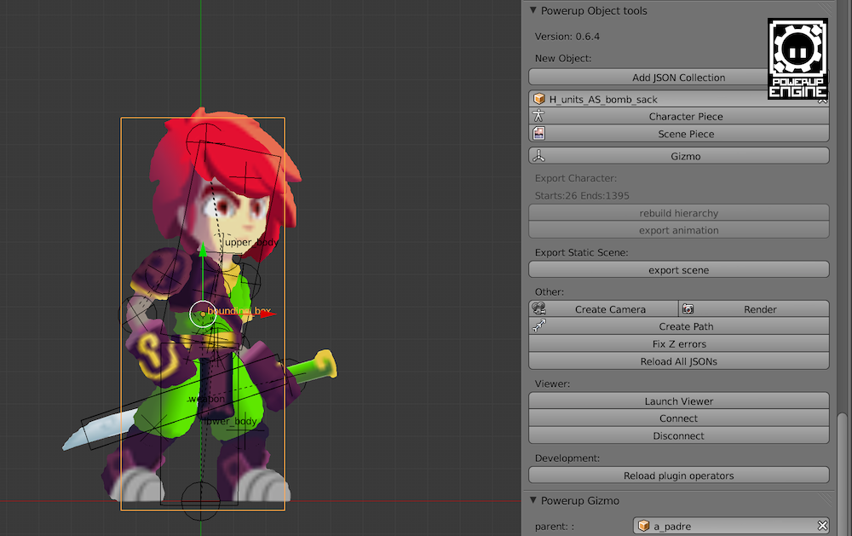Image resolution: width=852 pixels, height=536 pixels.
Task: Click the Viewer: section label
Action: click(552, 383)
